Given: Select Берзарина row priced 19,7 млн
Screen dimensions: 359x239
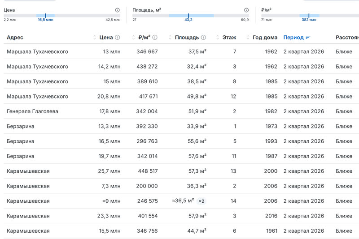Looking at the screenshot, I should coord(181,156).
